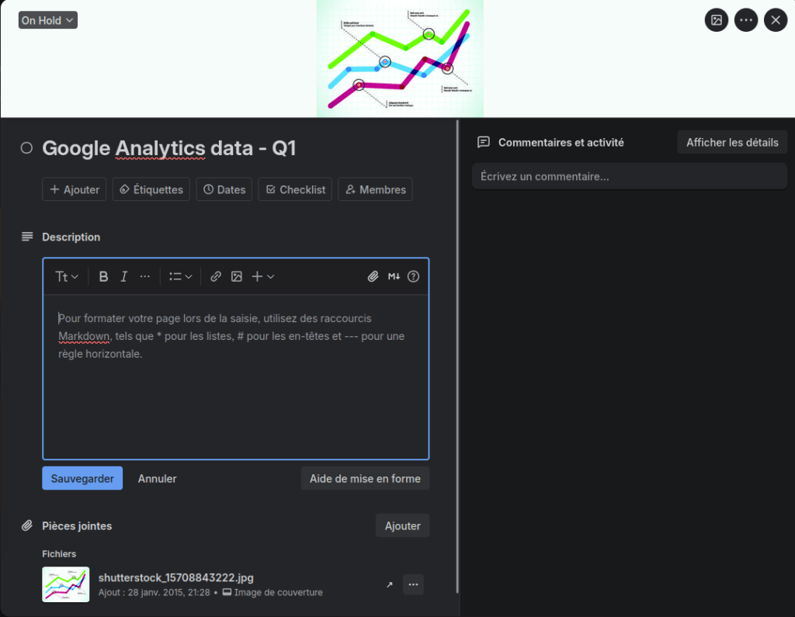Expand the lists formatting dropdown

pos(180,276)
